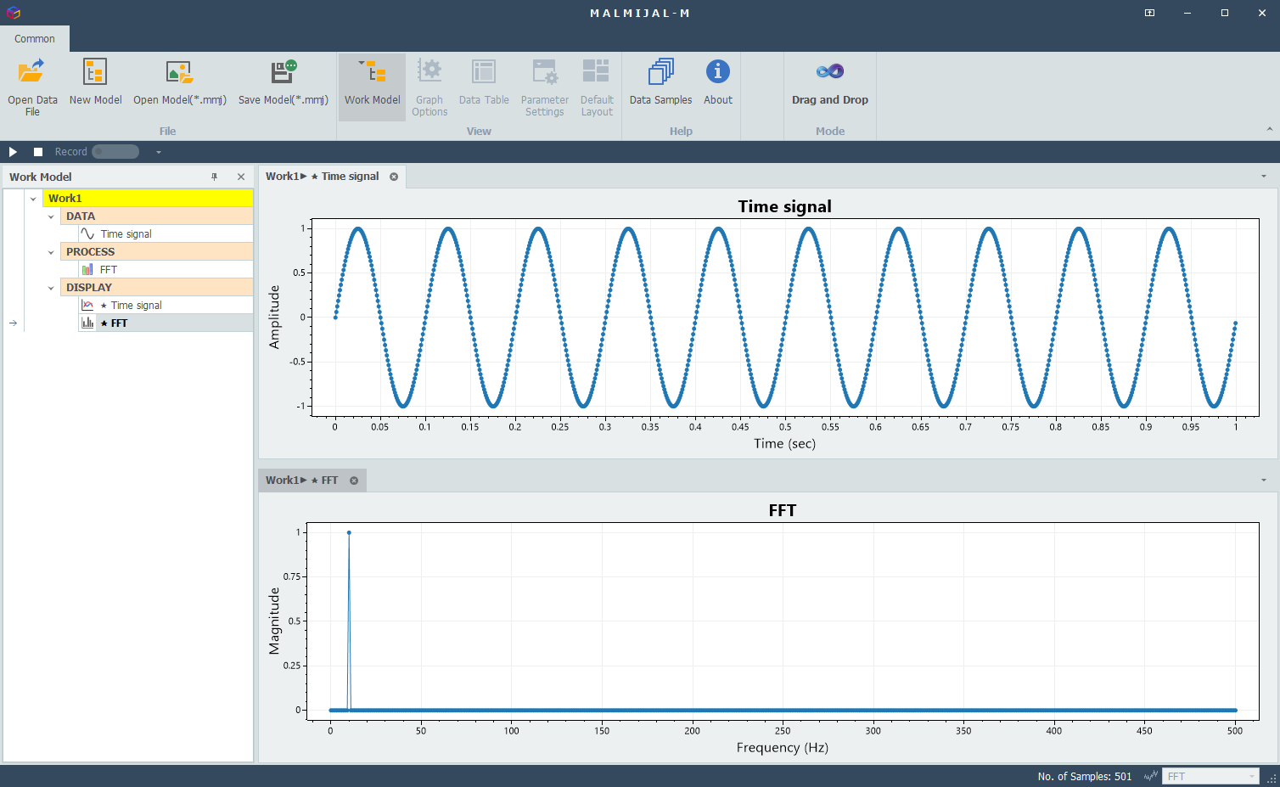Restore the Default Layout
Viewport: 1280px width, 787px height.
(x=597, y=87)
